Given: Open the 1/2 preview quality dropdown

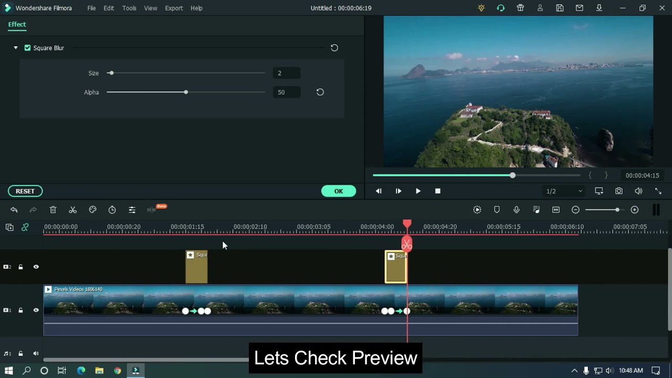Looking at the screenshot, I should click(x=564, y=191).
